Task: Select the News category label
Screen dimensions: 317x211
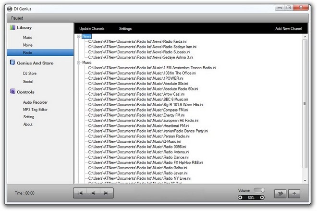Action: [87, 36]
